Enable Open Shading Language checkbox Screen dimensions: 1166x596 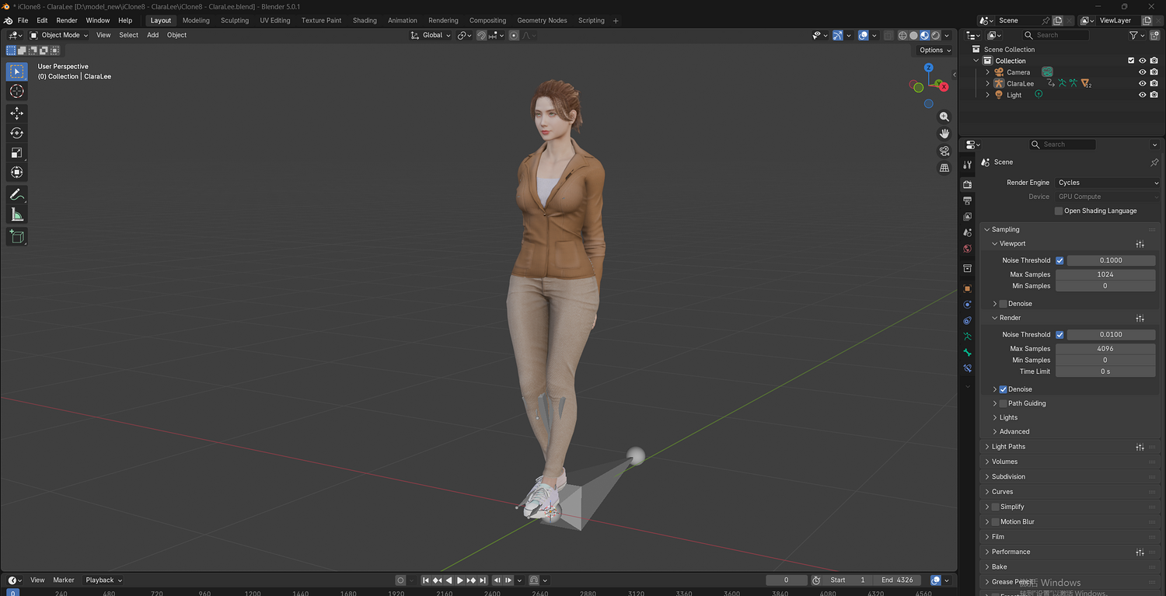click(x=1059, y=211)
